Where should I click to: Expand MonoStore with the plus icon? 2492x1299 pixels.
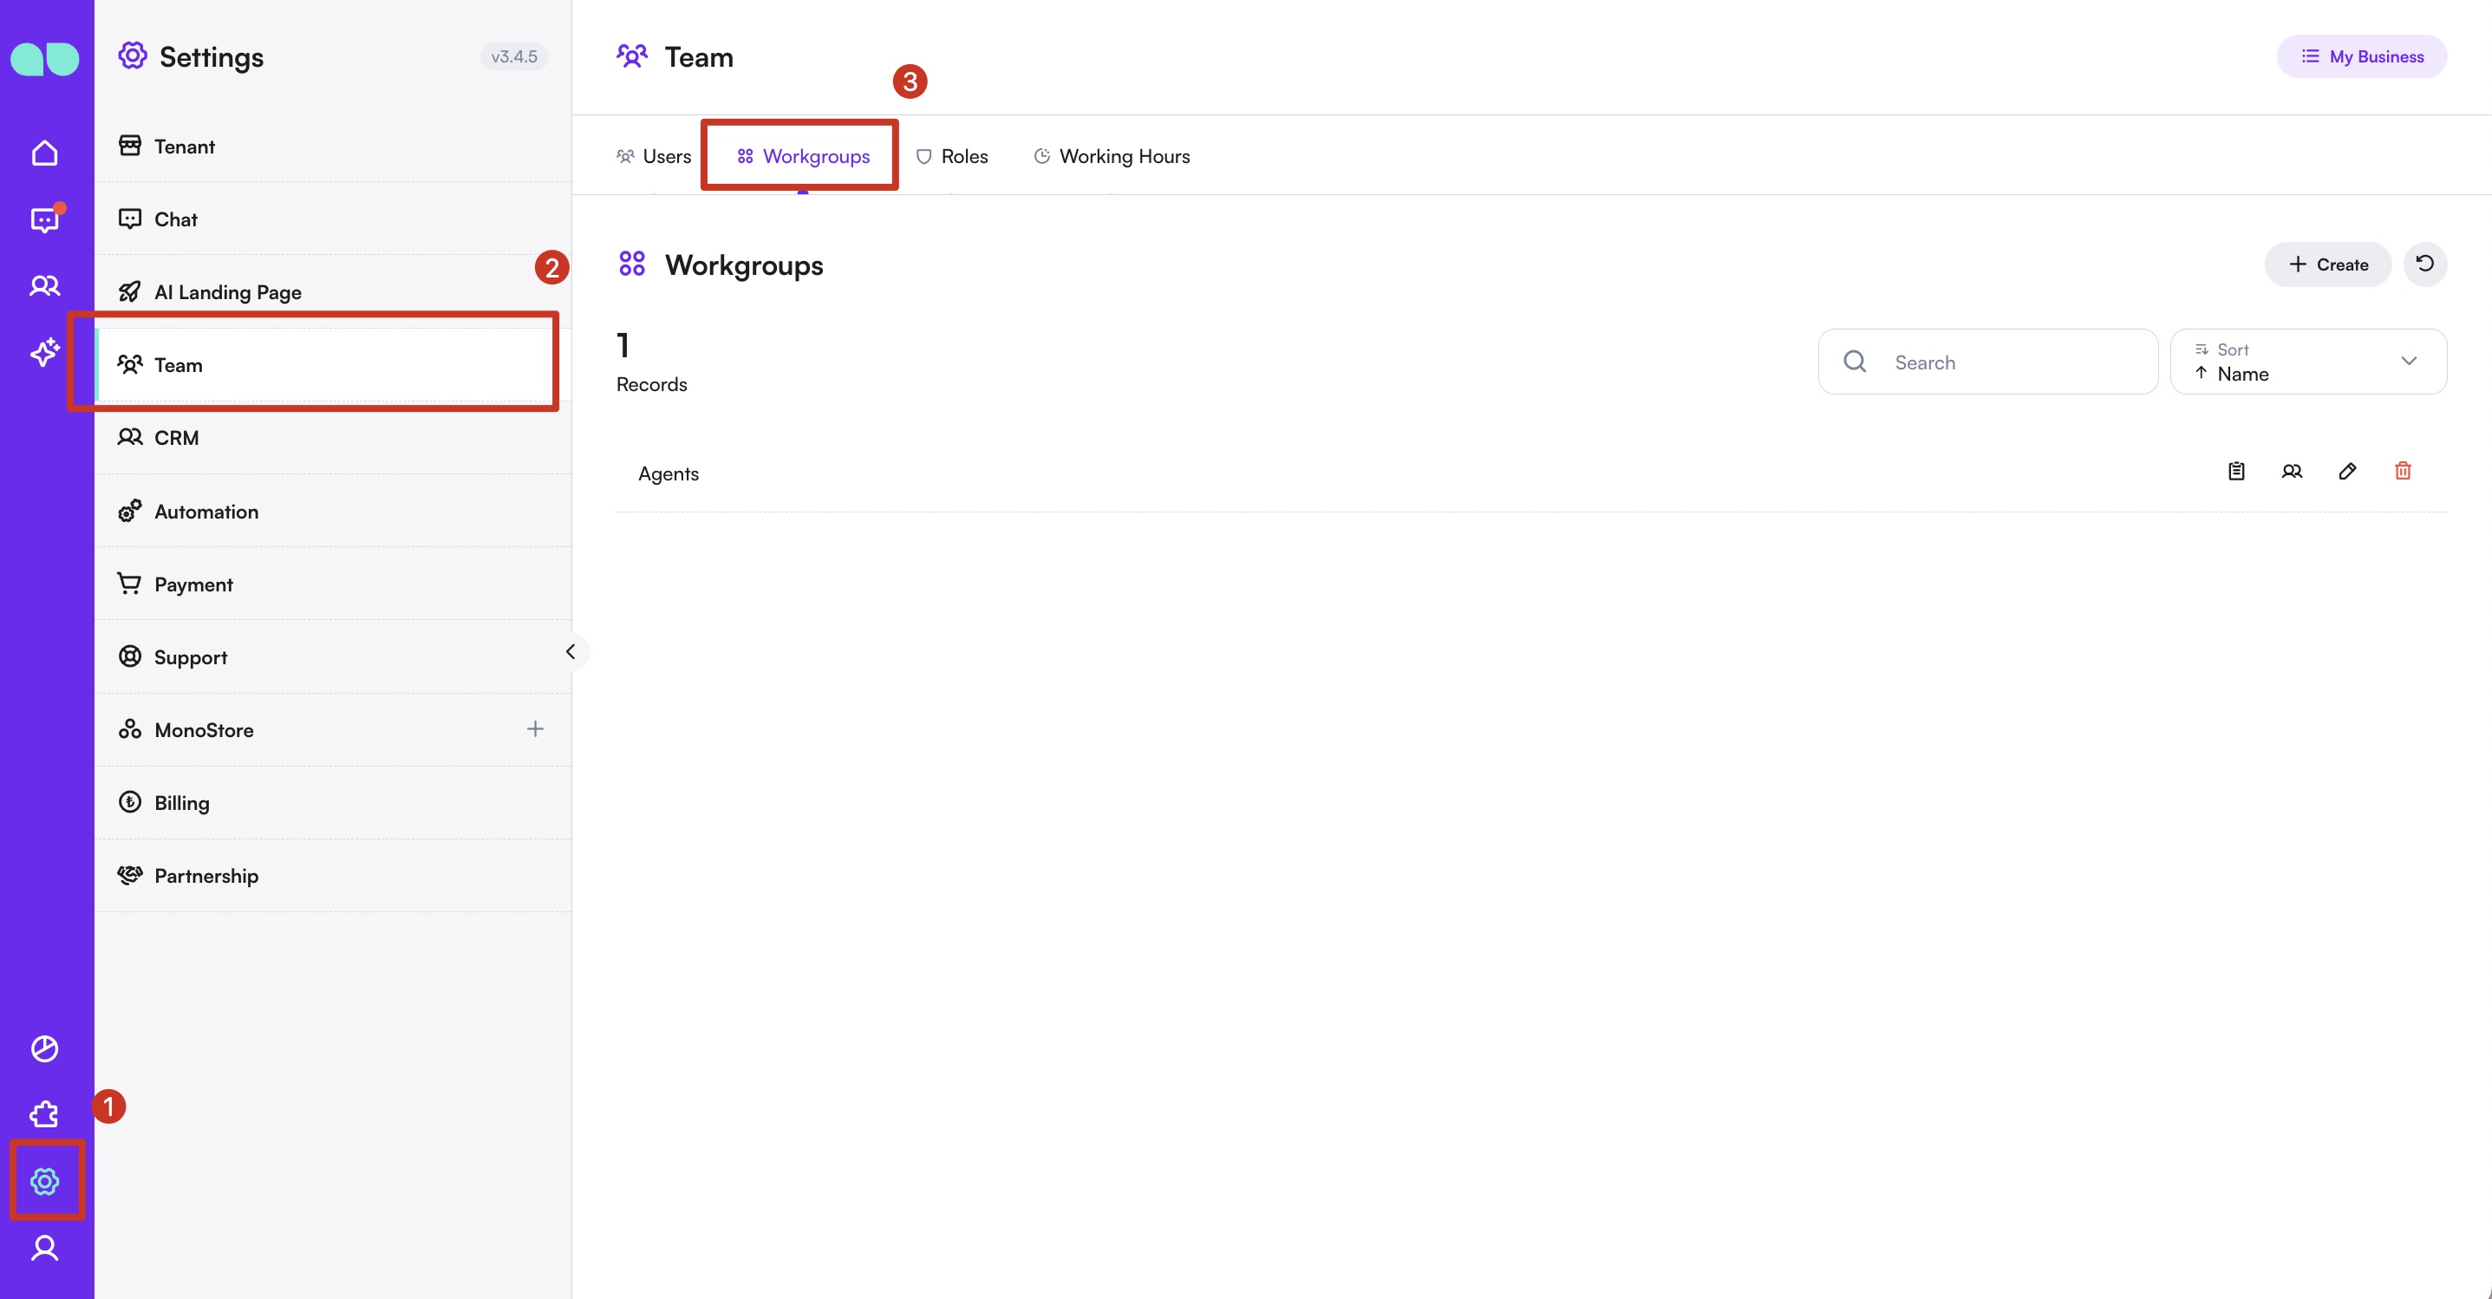tap(535, 728)
